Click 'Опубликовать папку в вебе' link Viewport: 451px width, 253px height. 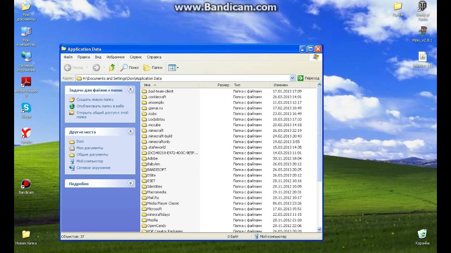tap(100, 106)
